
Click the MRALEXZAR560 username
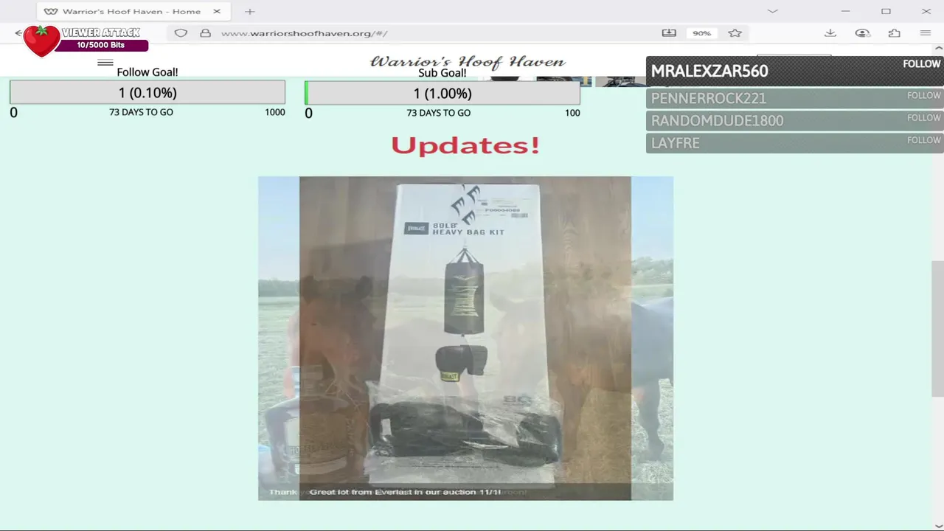709,71
